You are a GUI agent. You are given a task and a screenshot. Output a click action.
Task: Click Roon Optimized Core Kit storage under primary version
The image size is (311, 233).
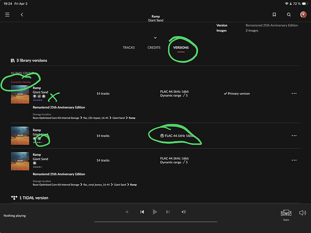(x=56, y=118)
